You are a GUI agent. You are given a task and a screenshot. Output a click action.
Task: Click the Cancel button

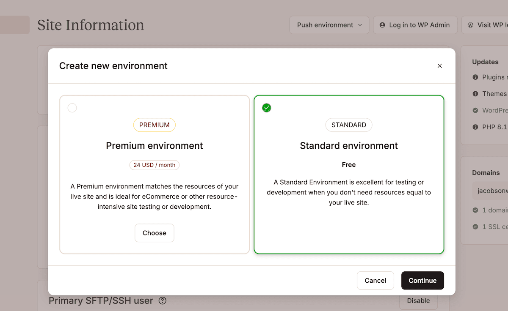coord(375,281)
